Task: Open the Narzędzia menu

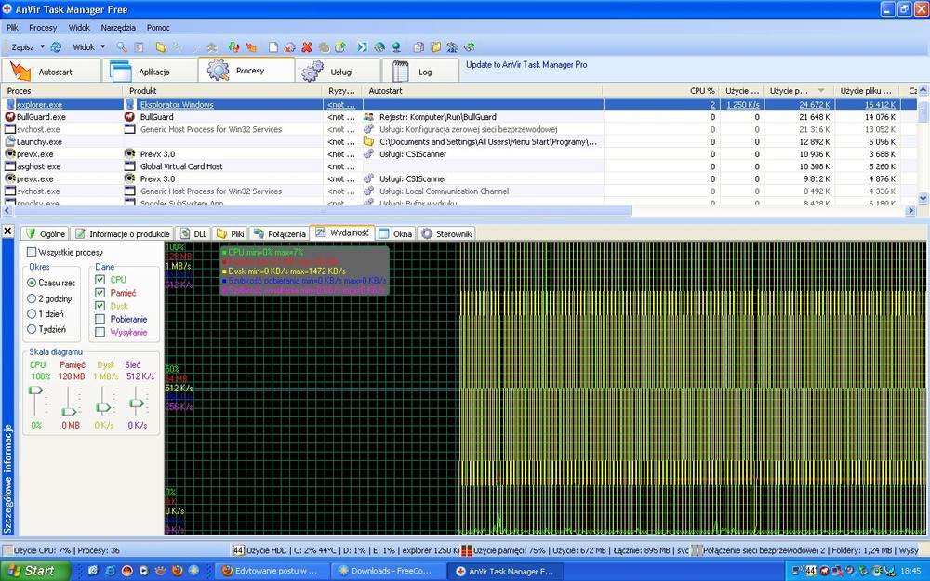Action: (x=118, y=27)
